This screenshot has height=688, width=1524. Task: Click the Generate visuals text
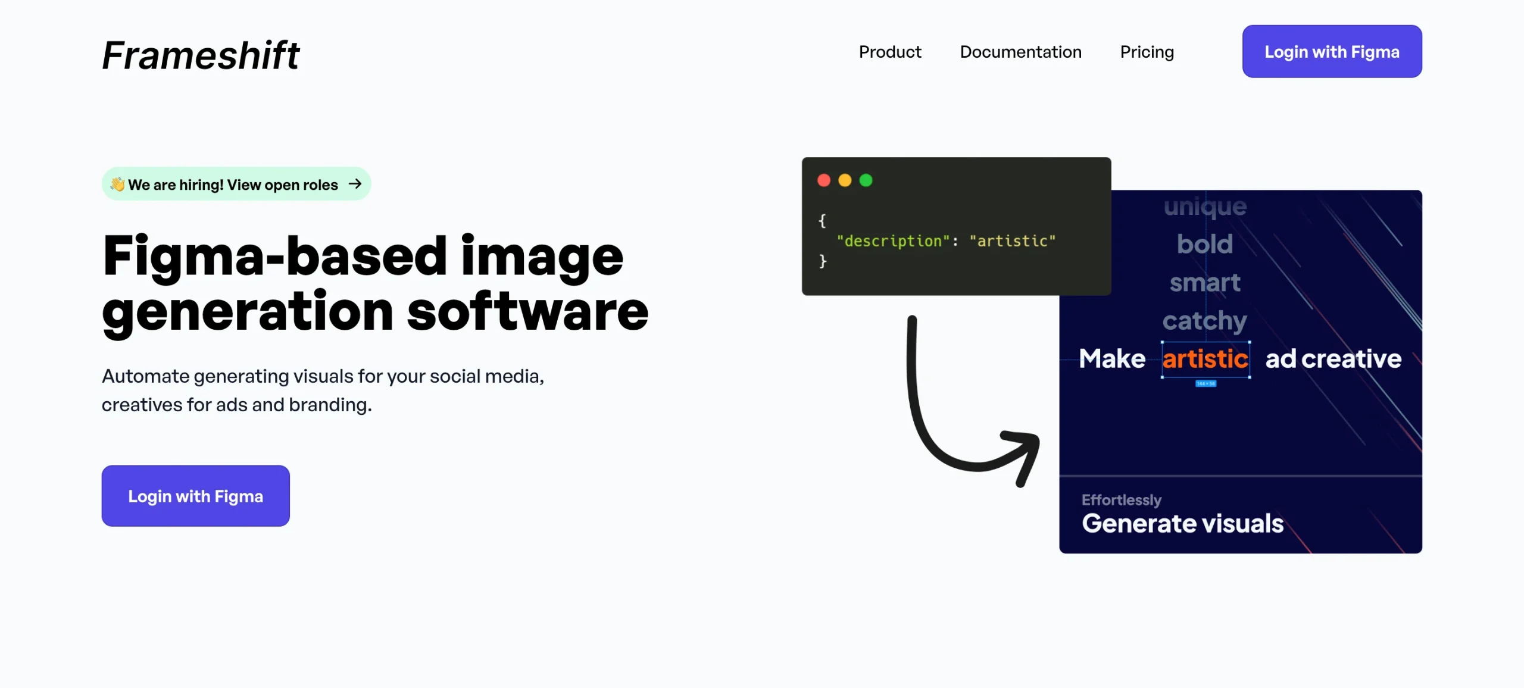point(1182,524)
